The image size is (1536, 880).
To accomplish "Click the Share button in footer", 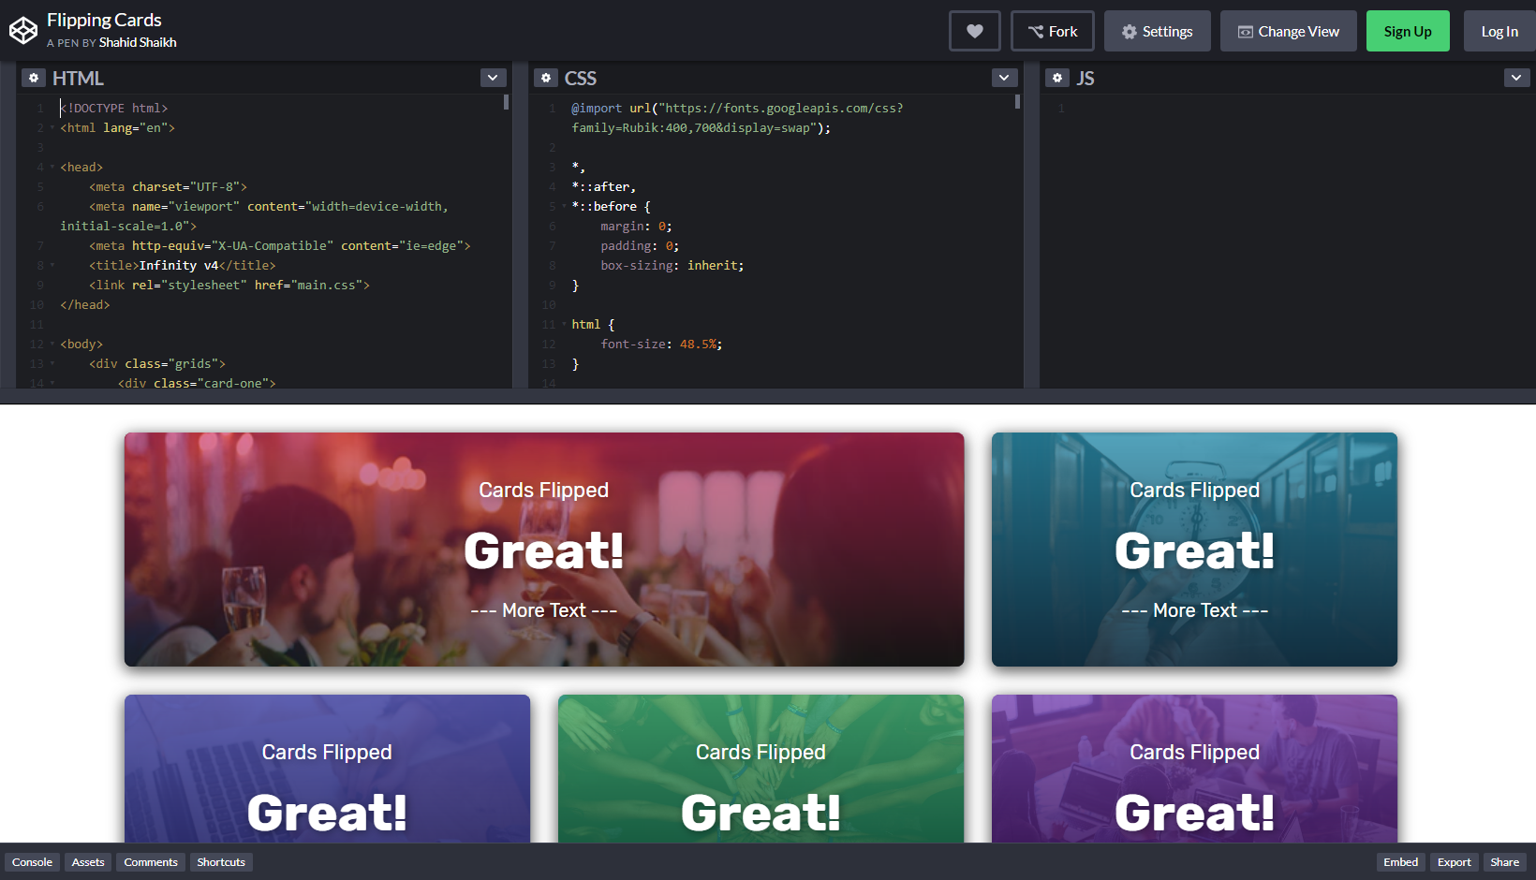I will (1505, 862).
